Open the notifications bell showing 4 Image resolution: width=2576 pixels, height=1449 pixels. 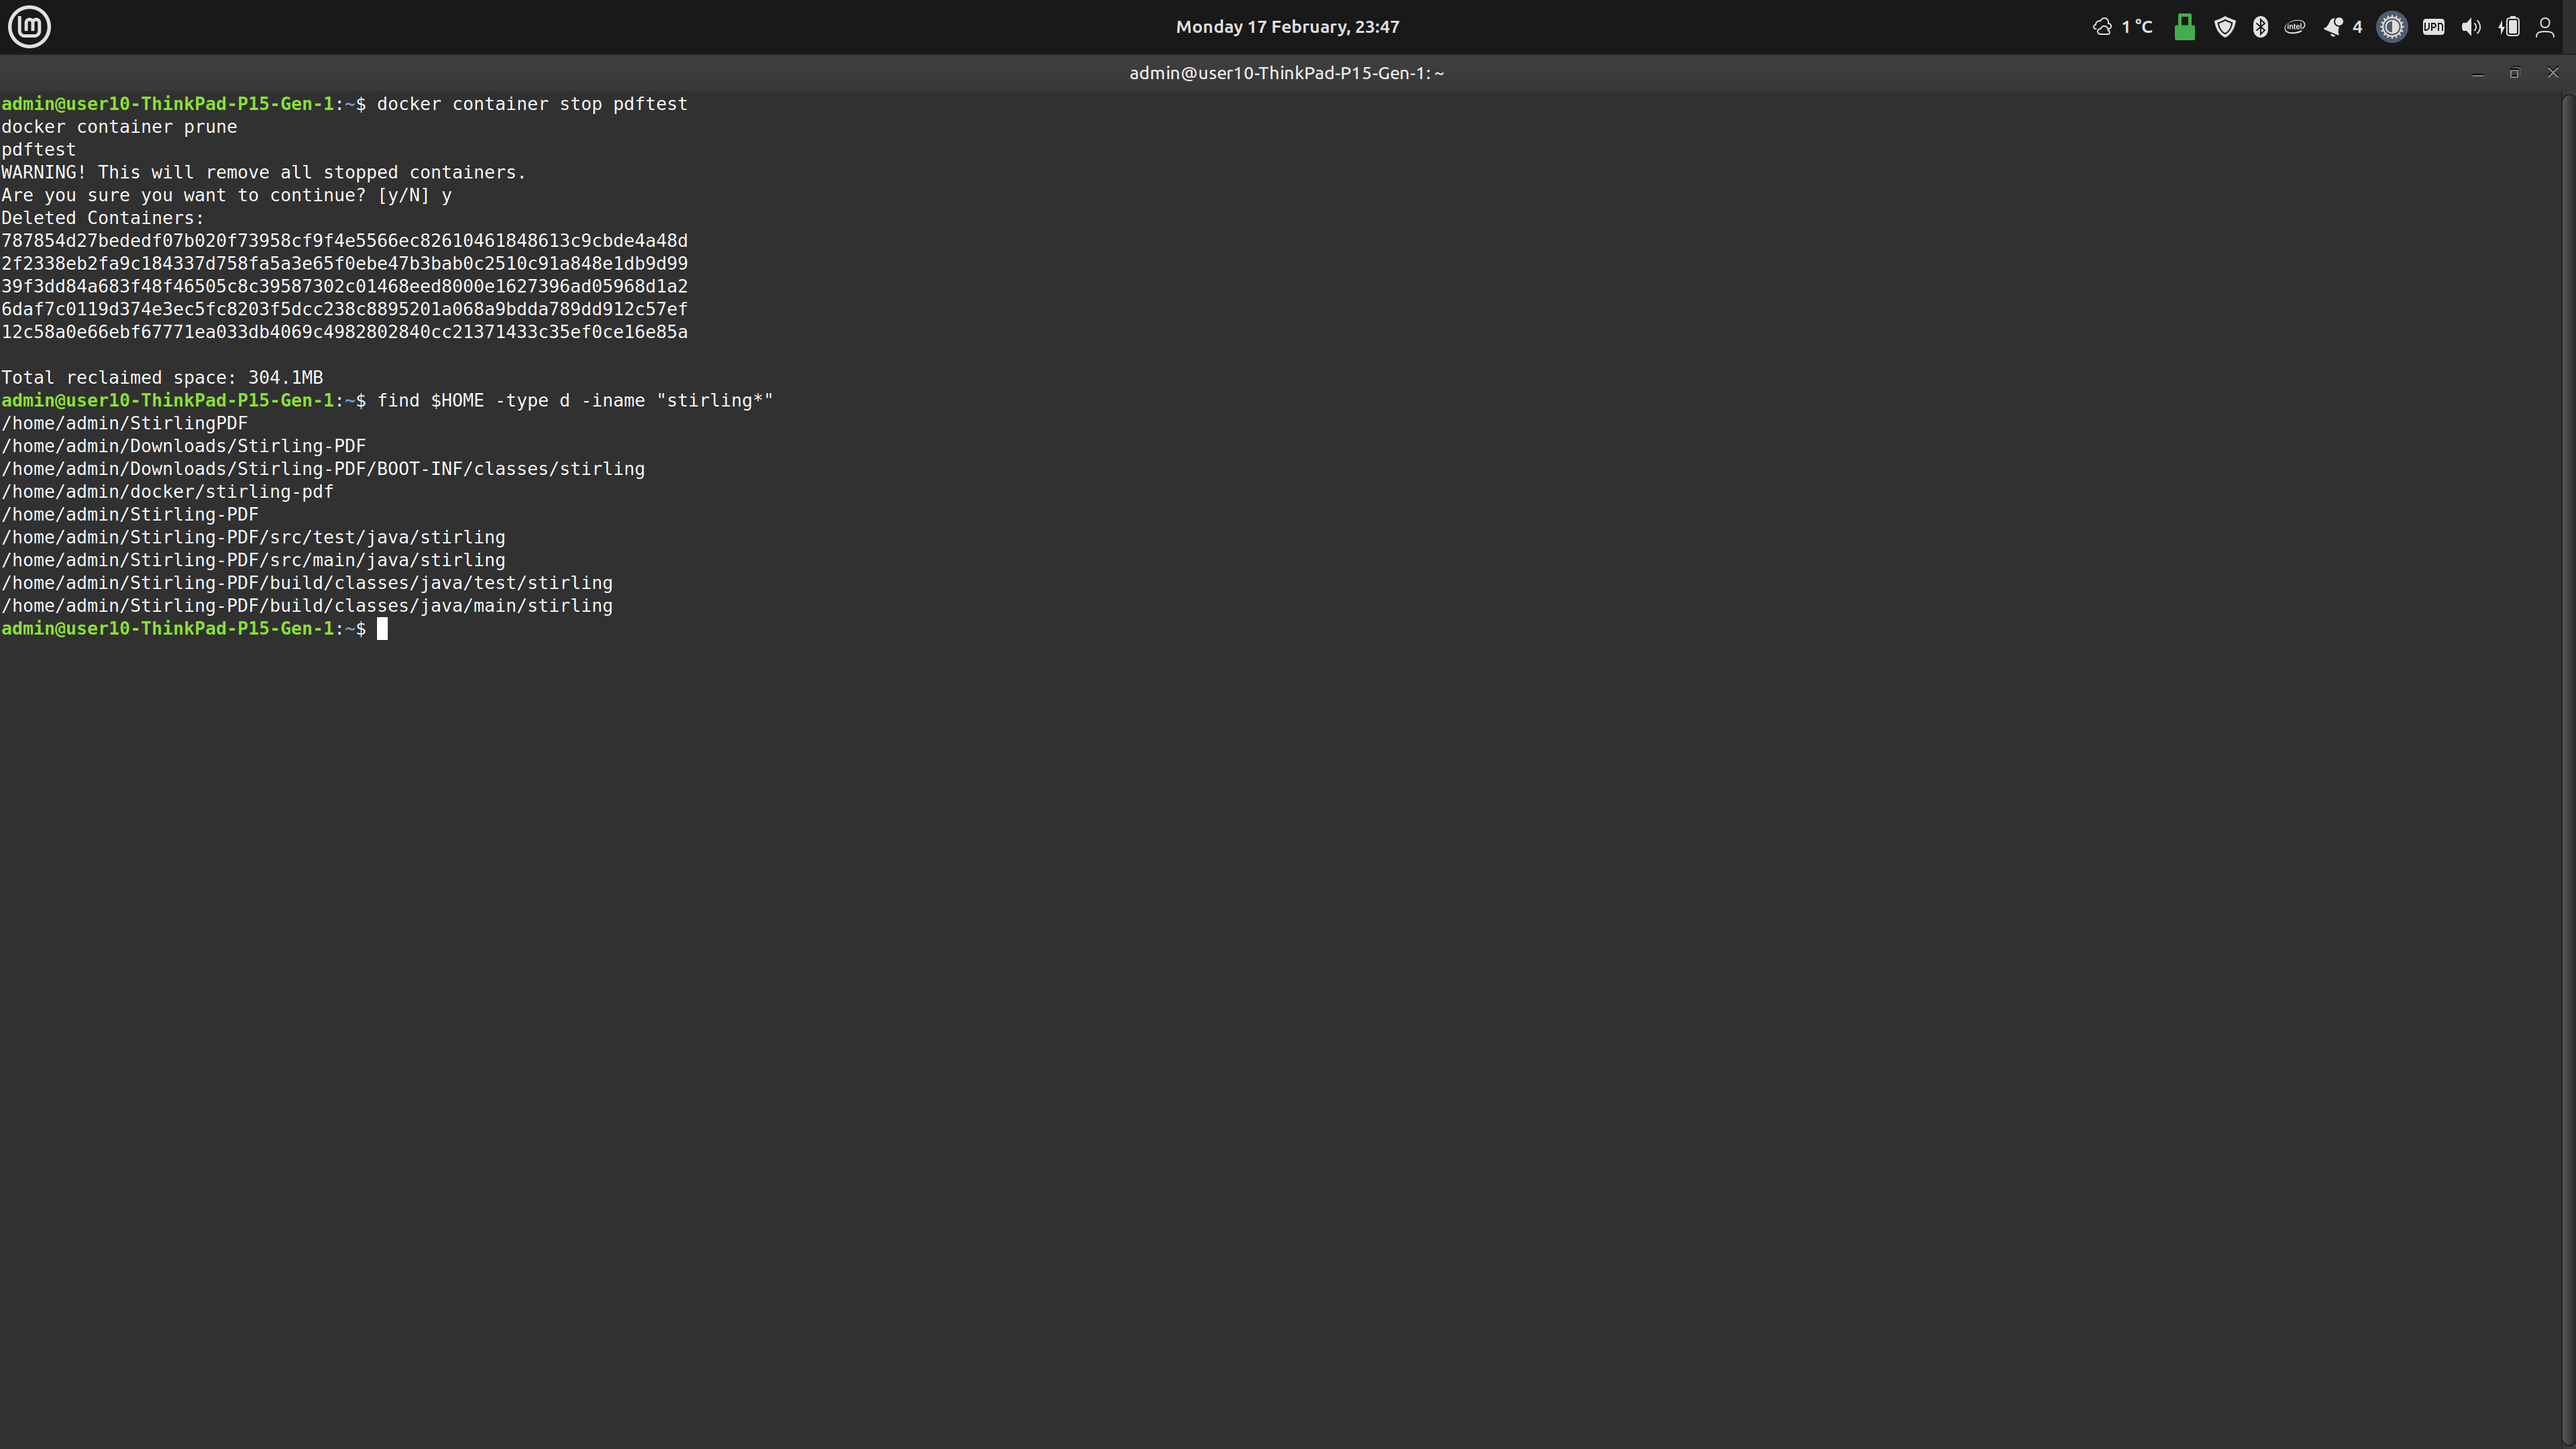point(2342,27)
